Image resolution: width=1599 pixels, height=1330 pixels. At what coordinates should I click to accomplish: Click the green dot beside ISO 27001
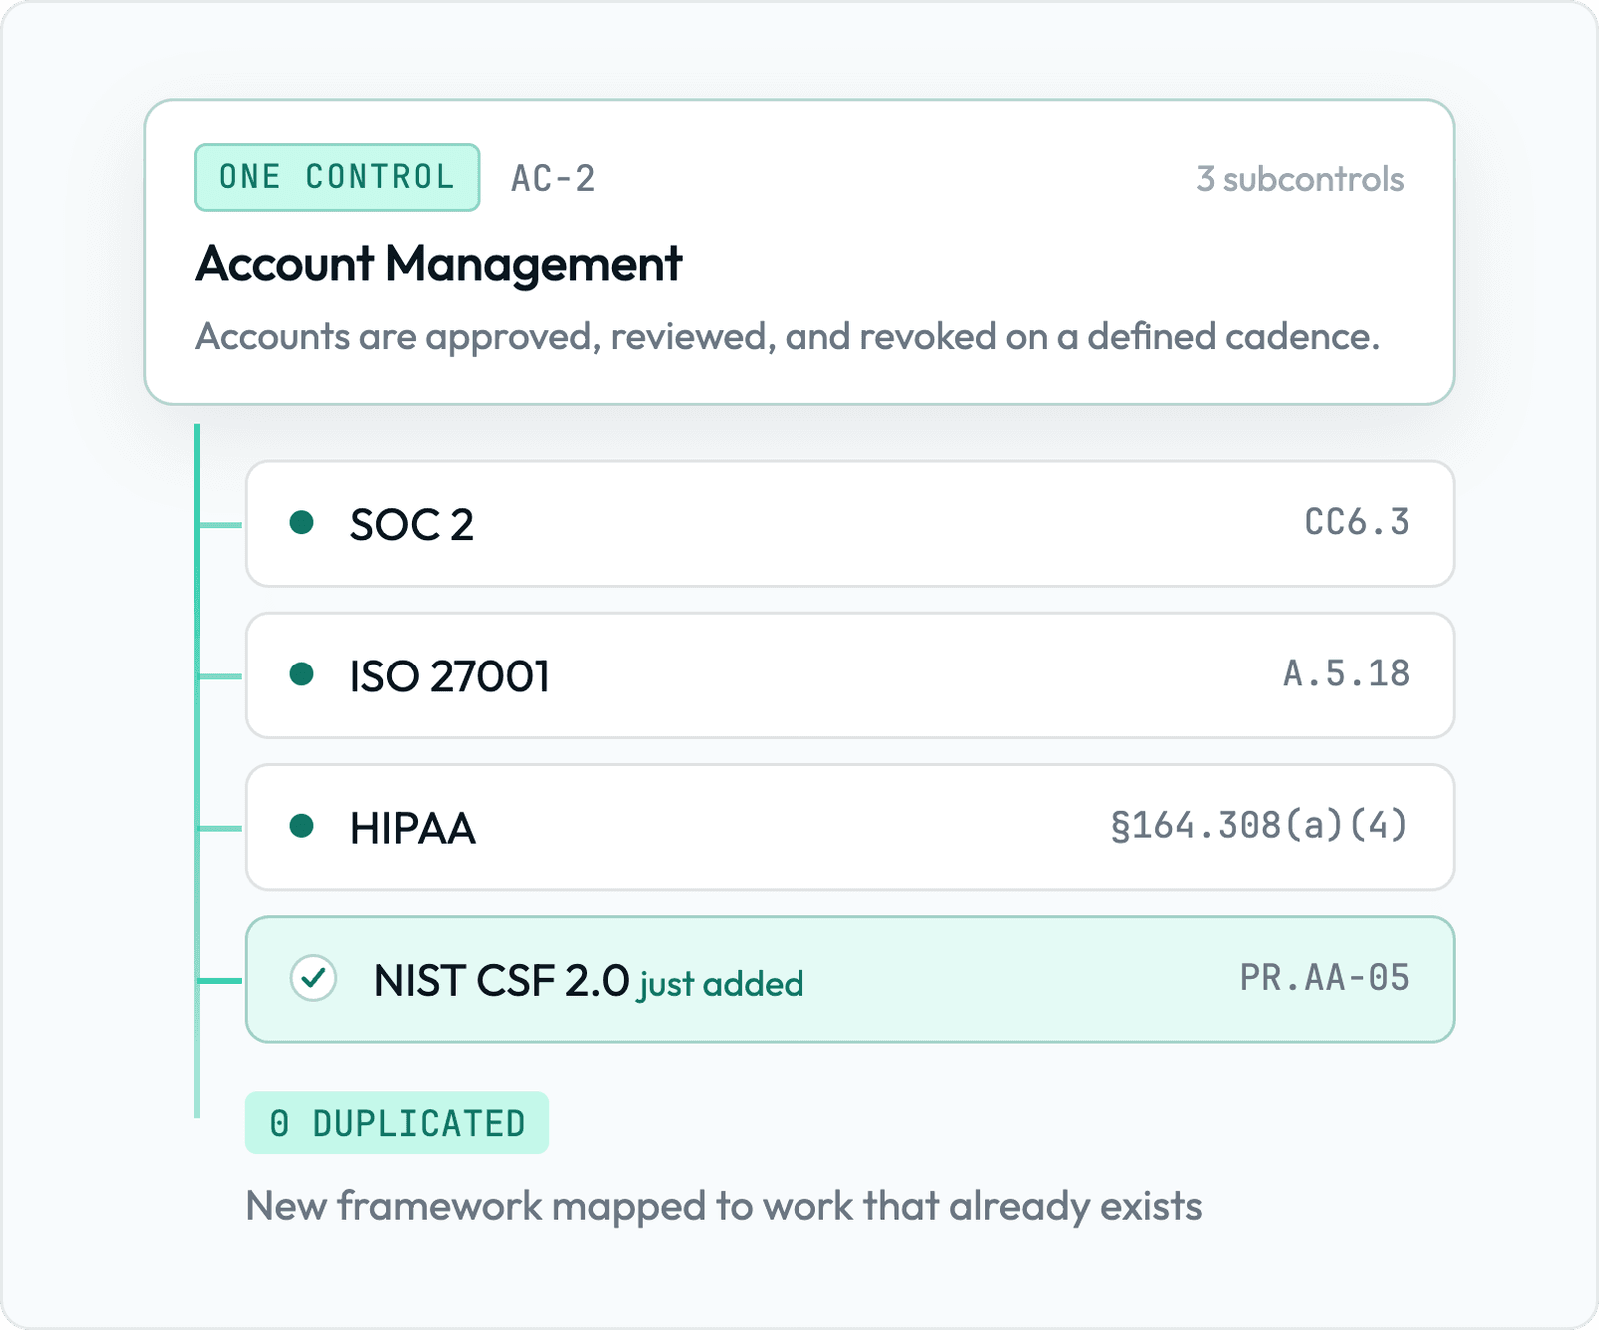[301, 674]
